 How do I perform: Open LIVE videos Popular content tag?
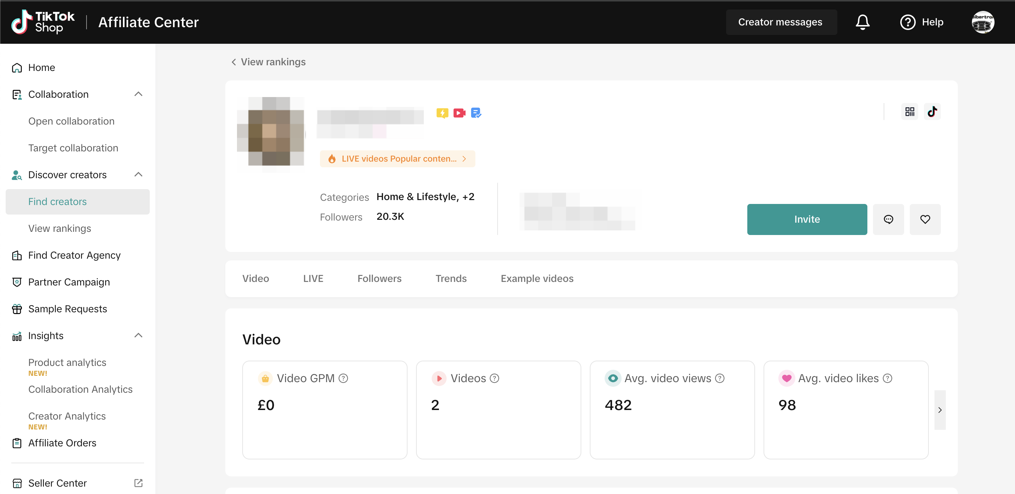click(x=397, y=159)
